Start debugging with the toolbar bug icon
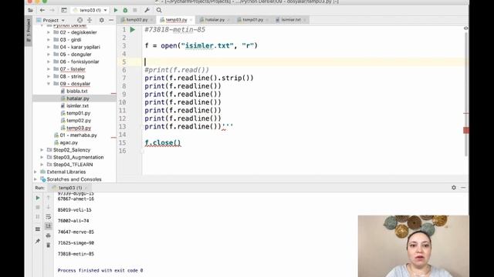This screenshot has height=277, width=494. tap(125, 10)
